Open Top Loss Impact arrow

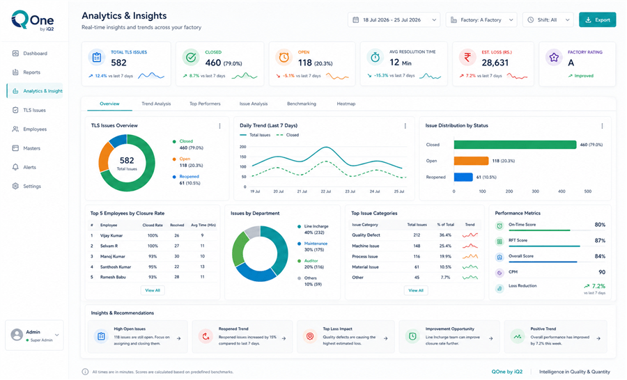[x=386, y=338]
